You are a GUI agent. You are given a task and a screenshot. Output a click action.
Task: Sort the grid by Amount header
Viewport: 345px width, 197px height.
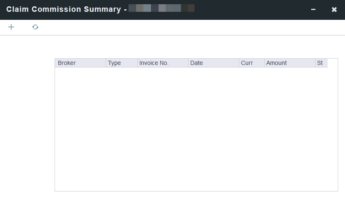click(x=277, y=63)
